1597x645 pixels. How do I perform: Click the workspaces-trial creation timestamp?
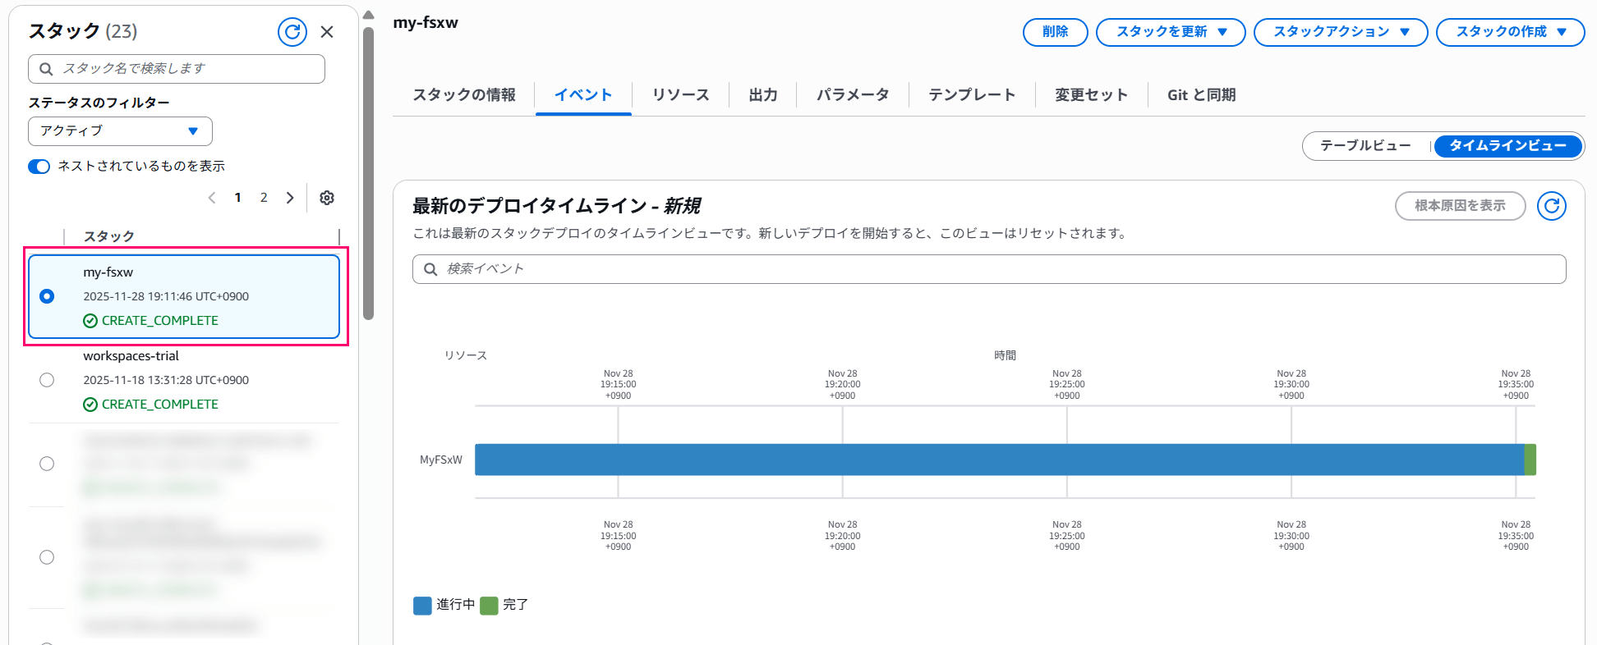tap(166, 380)
